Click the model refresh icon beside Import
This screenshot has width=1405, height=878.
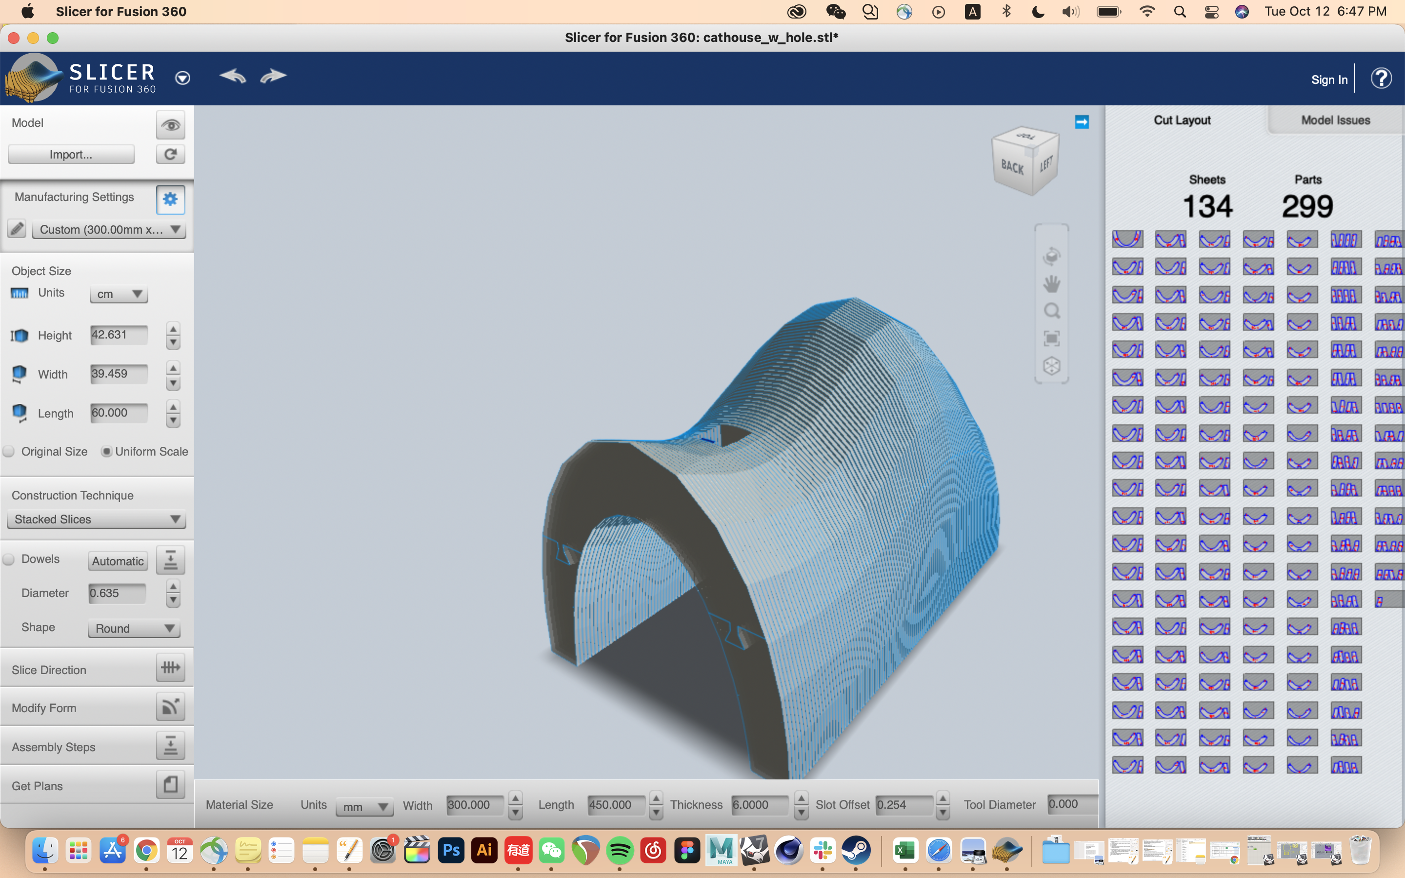click(170, 154)
